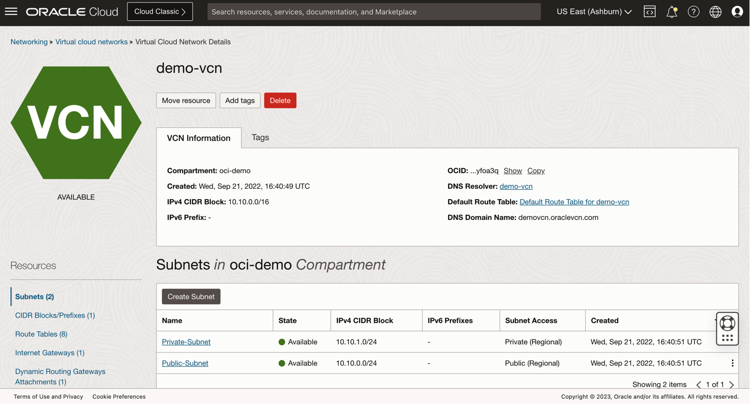Navigate to Virtual cloud networks breadcrumb

tap(91, 42)
